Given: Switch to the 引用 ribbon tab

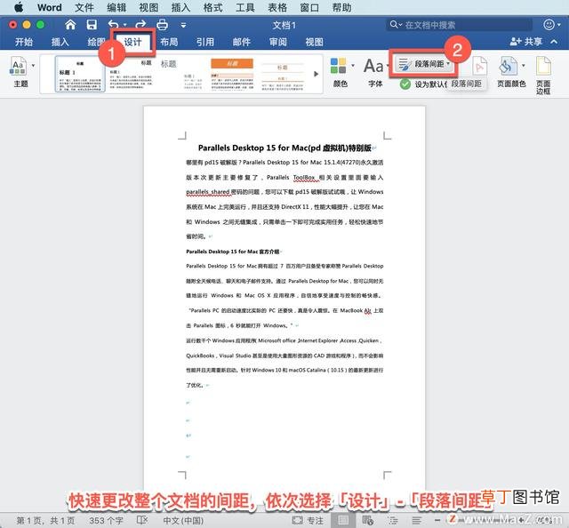Looking at the screenshot, I should [x=205, y=42].
